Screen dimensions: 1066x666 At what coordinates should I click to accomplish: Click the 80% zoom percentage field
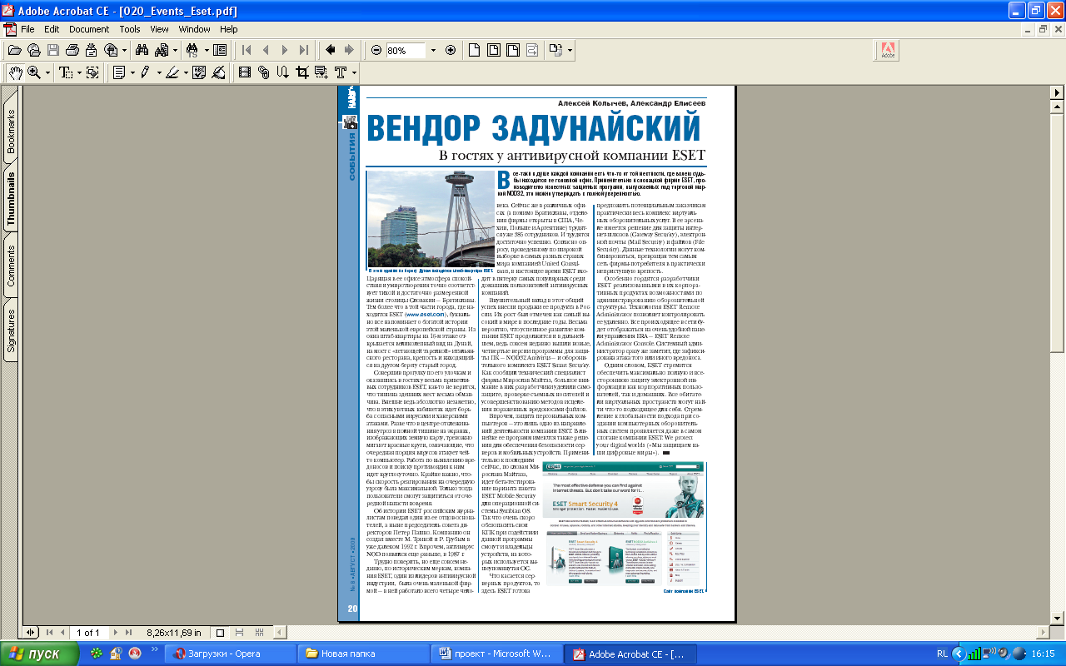[x=406, y=50]
